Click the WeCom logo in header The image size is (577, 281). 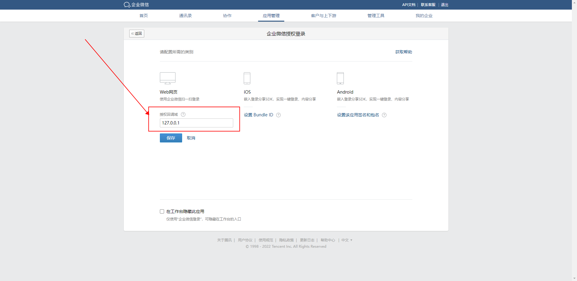pos(136,5)
